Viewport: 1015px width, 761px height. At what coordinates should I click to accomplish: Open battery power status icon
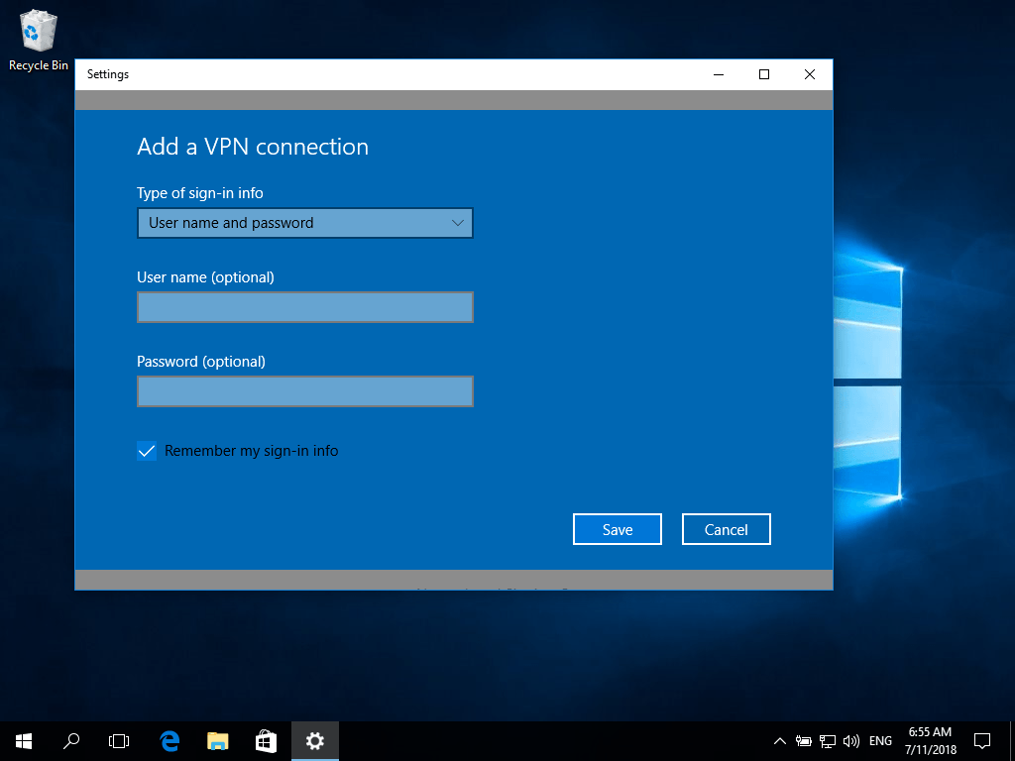pyautogui.click(x=803, y=741)
